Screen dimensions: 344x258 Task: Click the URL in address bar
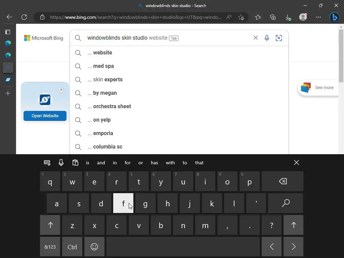136,17
